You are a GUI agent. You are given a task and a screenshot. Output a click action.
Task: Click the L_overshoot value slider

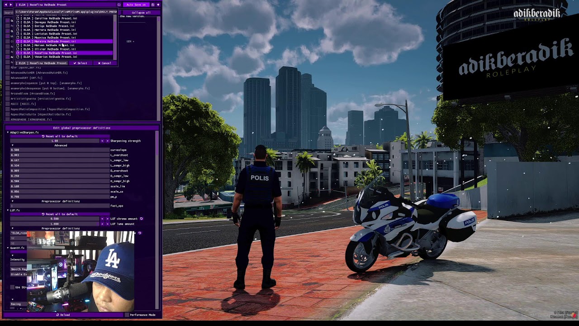tap(60, 155)
